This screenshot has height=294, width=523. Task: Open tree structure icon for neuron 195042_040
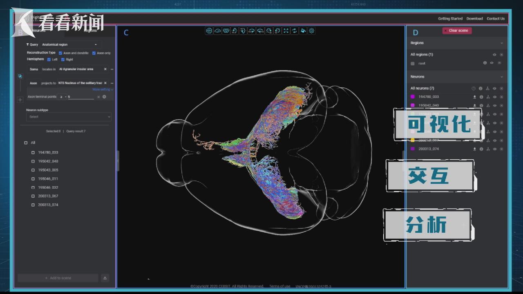(488, 105)
